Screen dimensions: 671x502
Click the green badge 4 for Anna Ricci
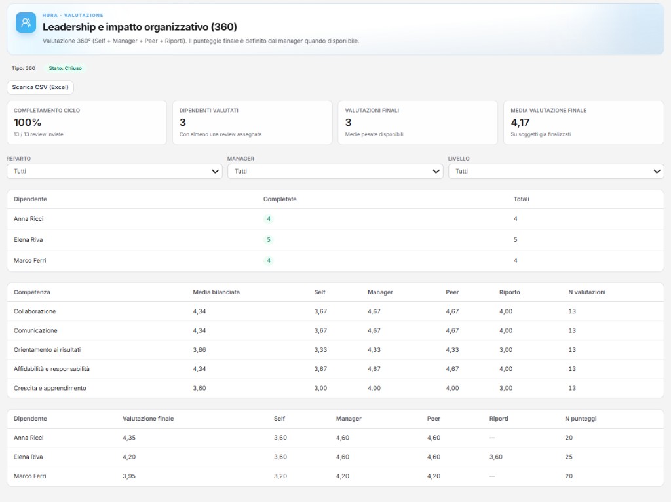point(269,219)
